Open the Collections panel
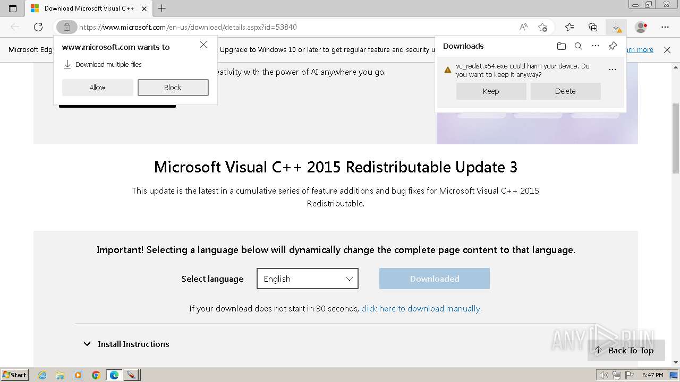Viewport: 680px width, 382px height. click(593, 27)
